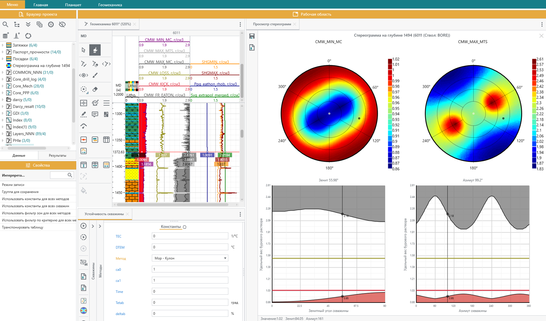Open the Устойчивость скважины panel options menu
The height and width of the screenshot is (321, 546).
pyautogui.click(x=240, y=214)
